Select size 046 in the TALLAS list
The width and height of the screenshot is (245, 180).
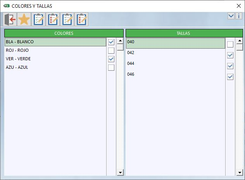174,74
